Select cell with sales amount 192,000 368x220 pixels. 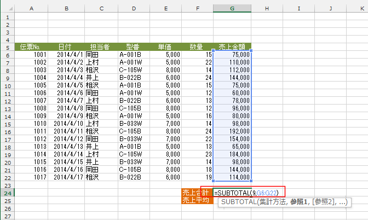click(x=232, y=131)
